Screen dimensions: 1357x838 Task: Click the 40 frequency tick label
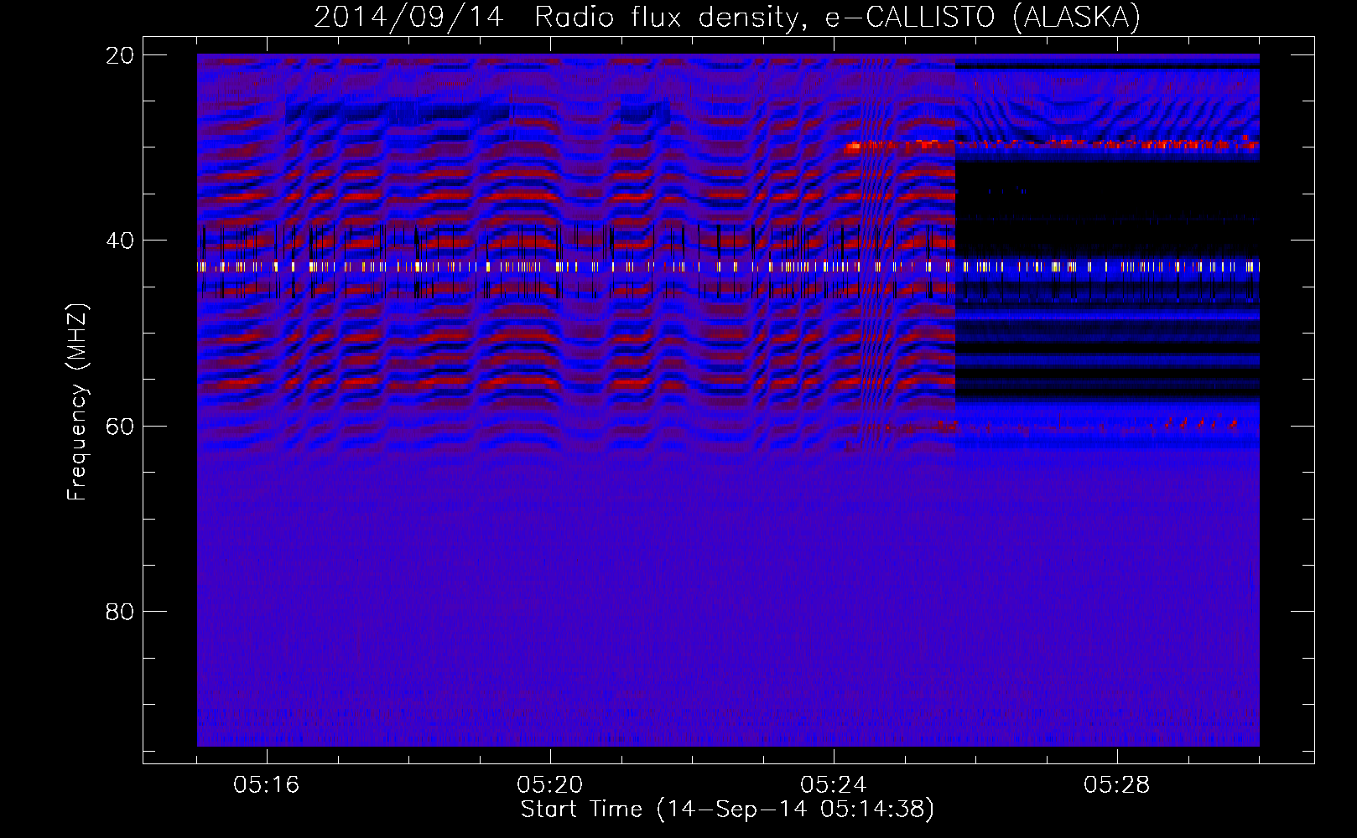(x=120, y=241)
